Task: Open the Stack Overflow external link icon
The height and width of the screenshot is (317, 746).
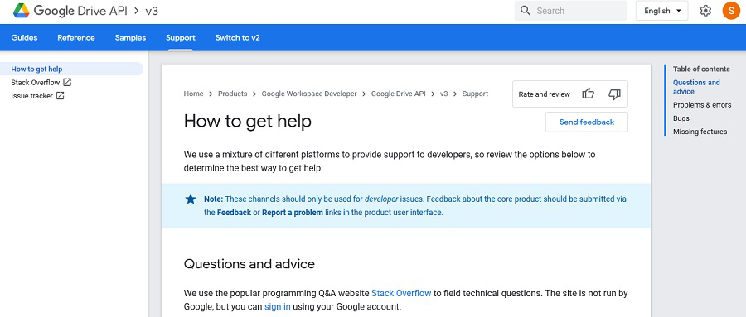Action: point(68,82)
